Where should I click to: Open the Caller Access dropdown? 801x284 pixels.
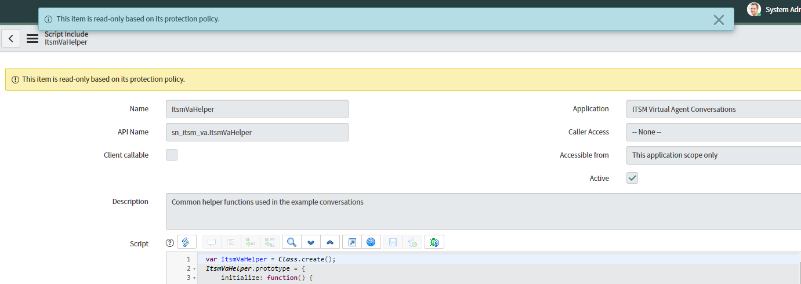[x=713, y=132]
